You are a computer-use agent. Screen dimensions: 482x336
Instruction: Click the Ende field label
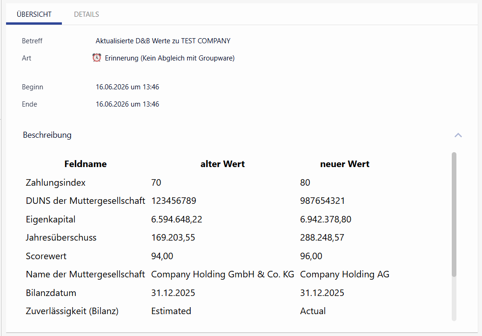click(29, 104)
